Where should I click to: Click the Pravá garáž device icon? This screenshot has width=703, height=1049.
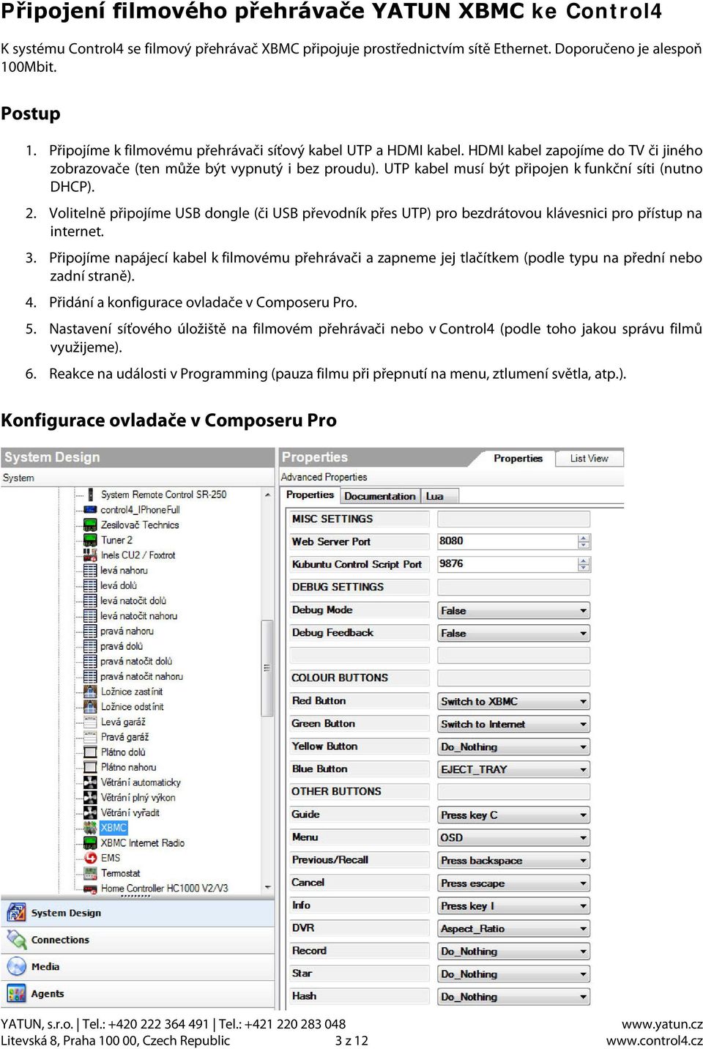point(90,737)
